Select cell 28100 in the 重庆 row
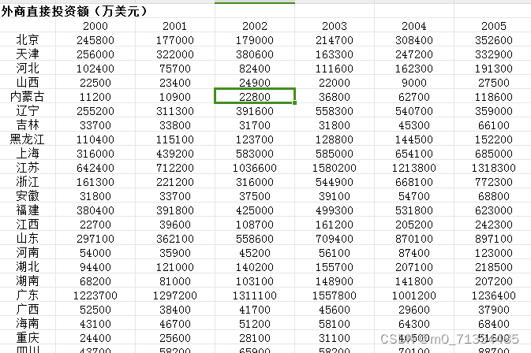This screenshot has height=353, width=531. (x=255, y=339)
